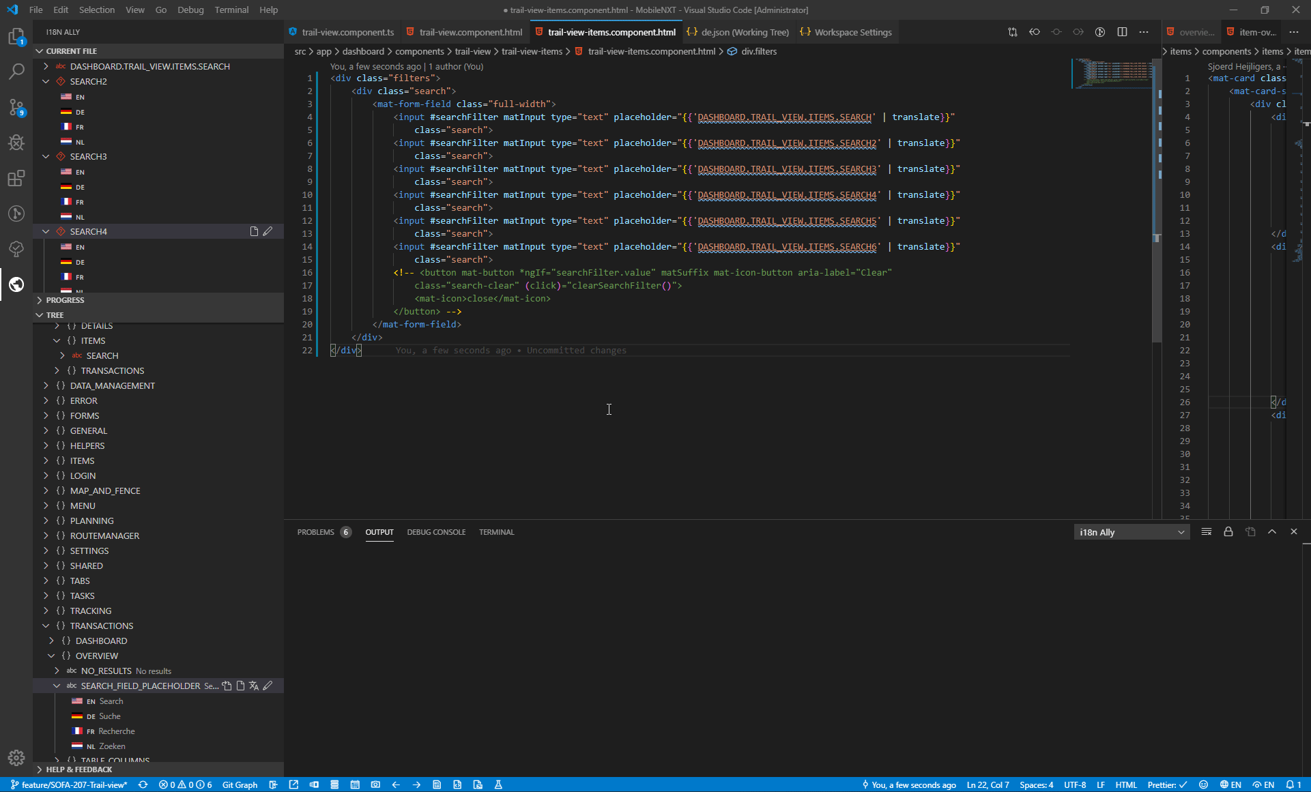Maximize the panel with the up chevron
Viewport: 1311px width, 792px height.
point(1272,532)
